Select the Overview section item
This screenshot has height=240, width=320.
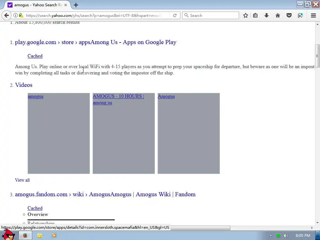tap(38, 214)
